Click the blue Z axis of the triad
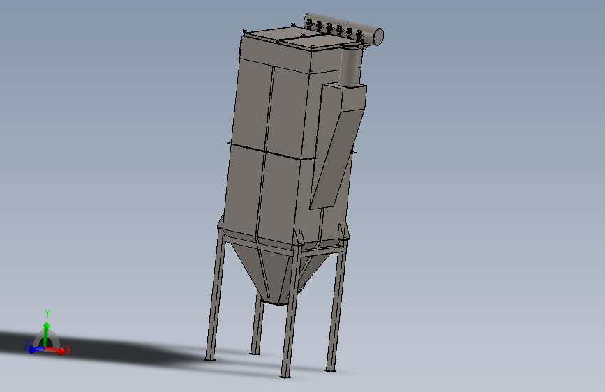 pos(36,349)
